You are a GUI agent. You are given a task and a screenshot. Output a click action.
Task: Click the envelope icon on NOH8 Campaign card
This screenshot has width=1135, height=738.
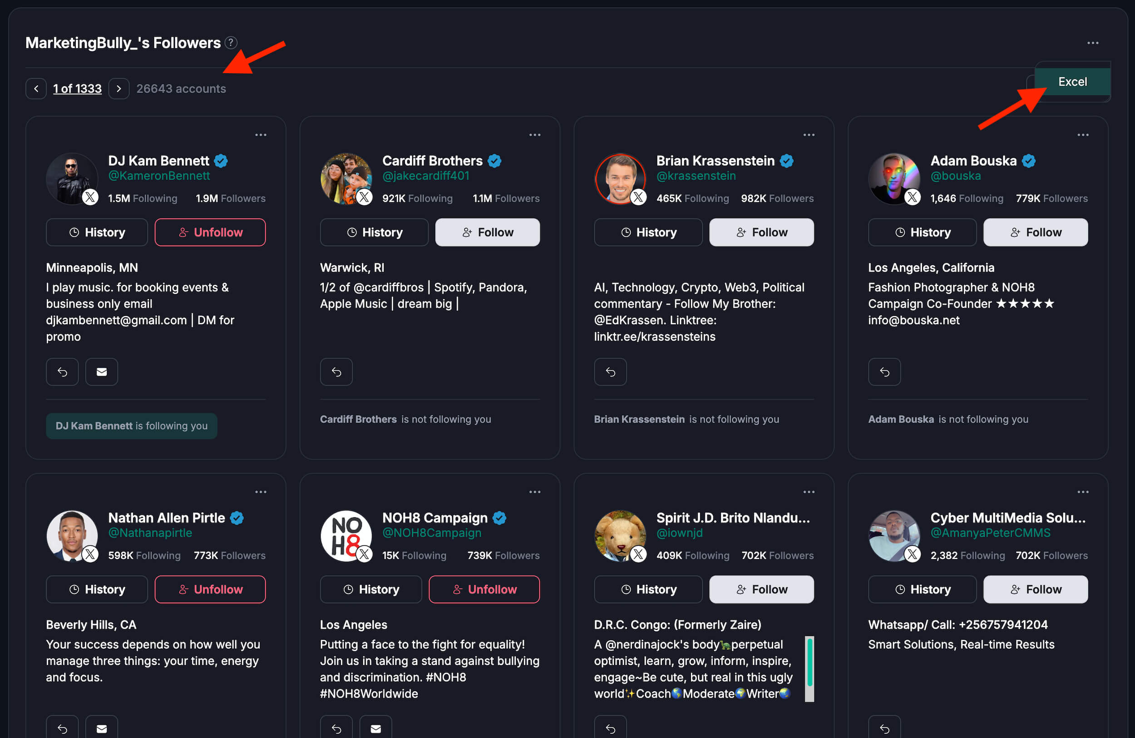tap(376, 728)
